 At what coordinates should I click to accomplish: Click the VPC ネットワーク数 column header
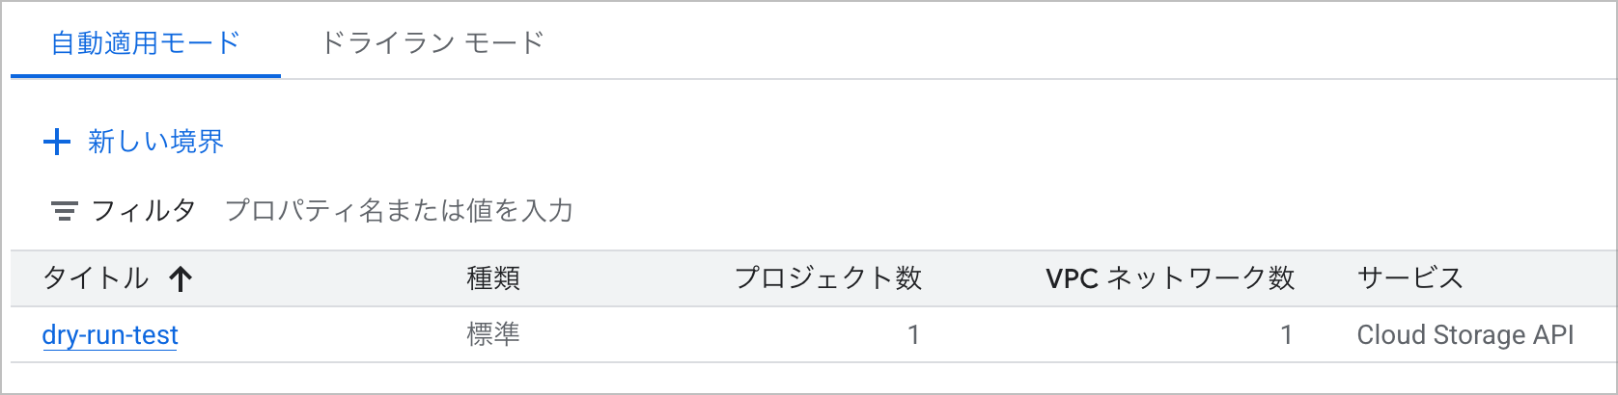click(1169, 279)
